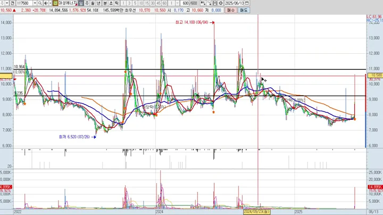Click the green 신 icon before stock name
Viewport: 383px width, 215px height.
pos(55,3)
